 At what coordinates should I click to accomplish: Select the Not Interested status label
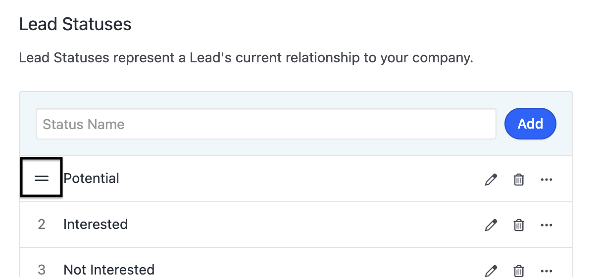[109, 270]
